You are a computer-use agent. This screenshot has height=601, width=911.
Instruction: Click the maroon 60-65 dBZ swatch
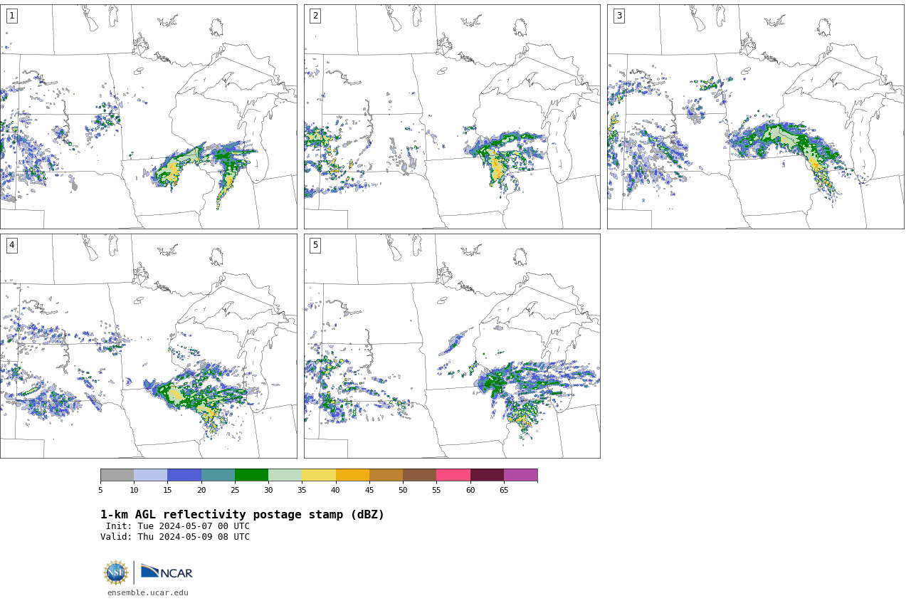pos(487,475)
